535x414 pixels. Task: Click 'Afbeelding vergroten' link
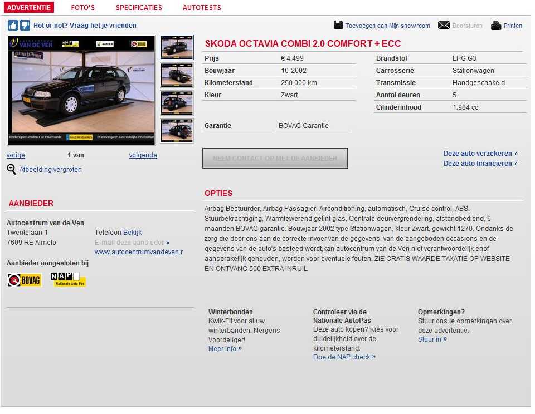(51, 170)
